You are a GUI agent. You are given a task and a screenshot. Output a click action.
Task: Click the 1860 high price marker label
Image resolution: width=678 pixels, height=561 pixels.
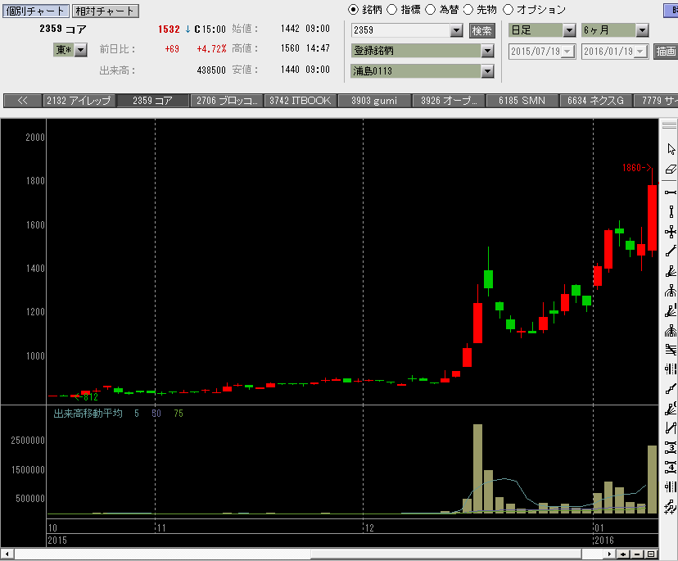(636, 168)
